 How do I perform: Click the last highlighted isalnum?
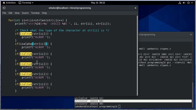tap(26, 84)
